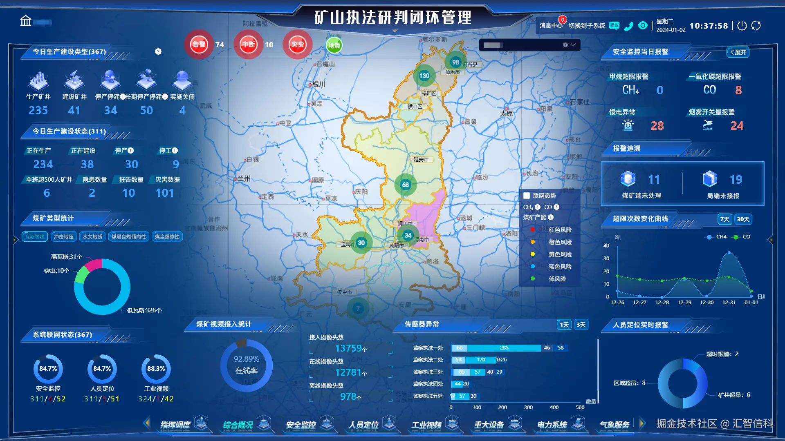The image size is (785, 441).
Task: Click the green 地震 earthquake icon
Action: click(x=334, y=45)
